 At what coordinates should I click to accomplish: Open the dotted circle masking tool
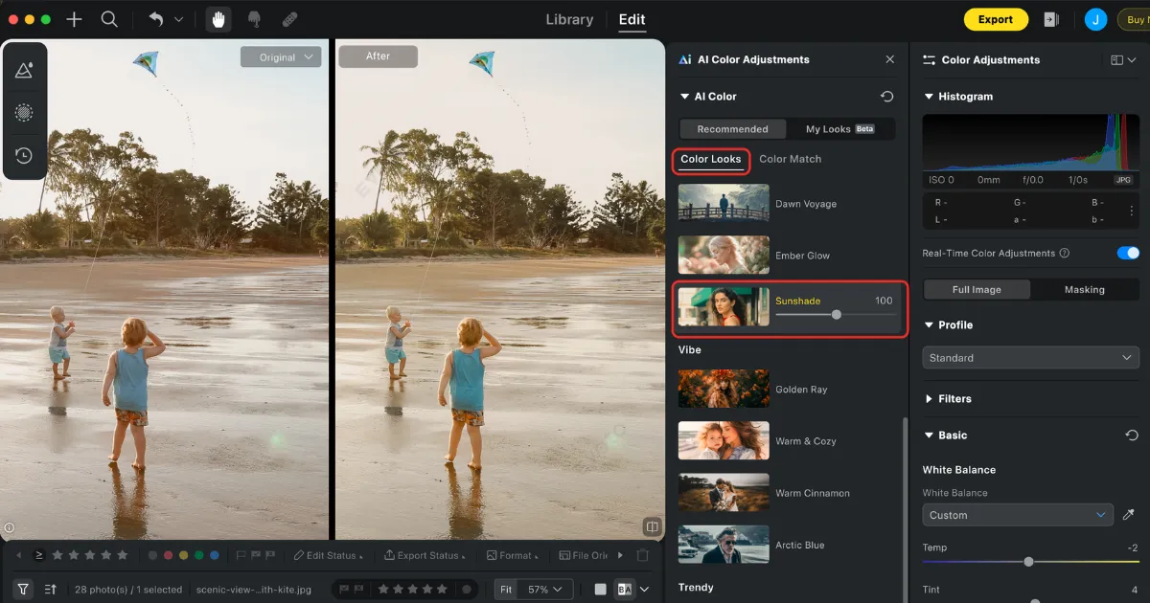pos(24,113)
